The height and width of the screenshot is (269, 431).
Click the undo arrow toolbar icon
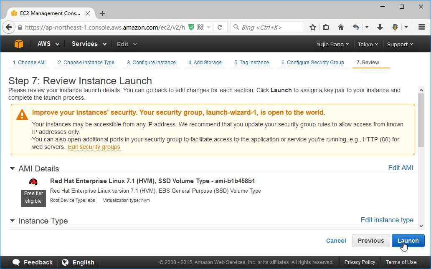point(356,27)
